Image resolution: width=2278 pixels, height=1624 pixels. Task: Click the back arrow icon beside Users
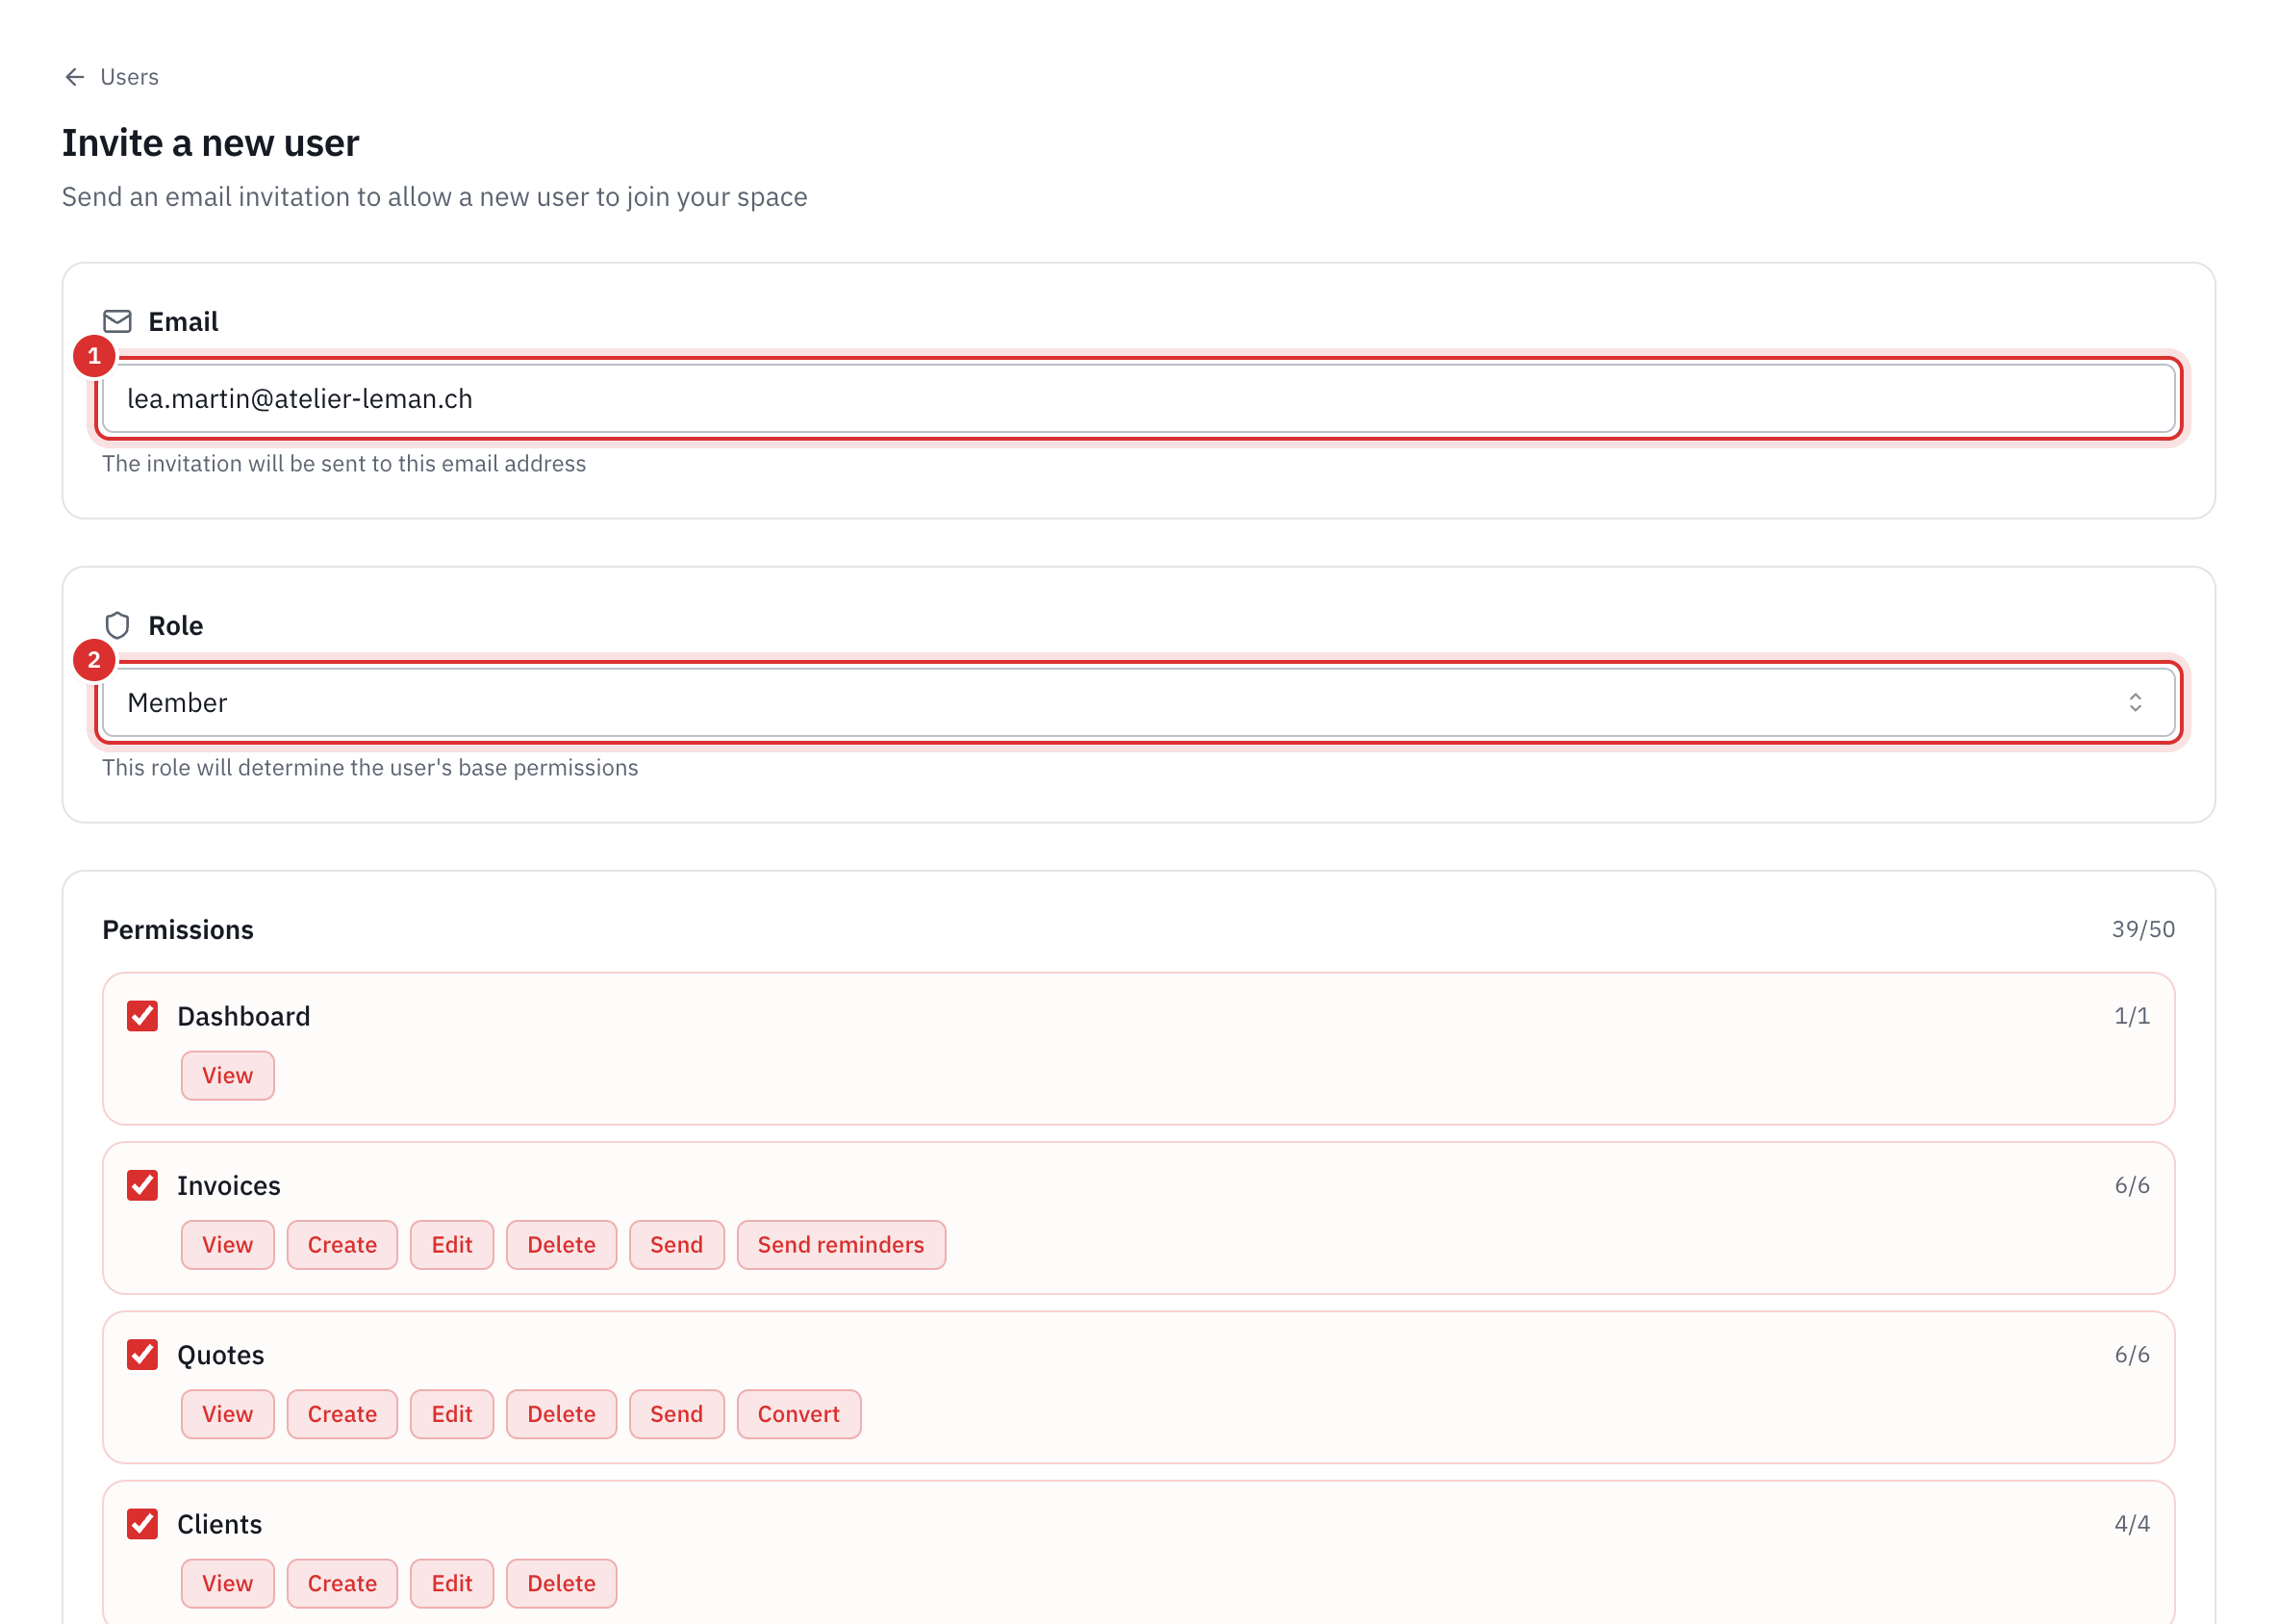click(x=74, y=77)
